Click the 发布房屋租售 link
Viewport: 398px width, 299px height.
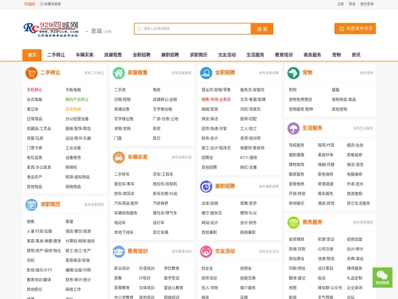click(181, 73)
